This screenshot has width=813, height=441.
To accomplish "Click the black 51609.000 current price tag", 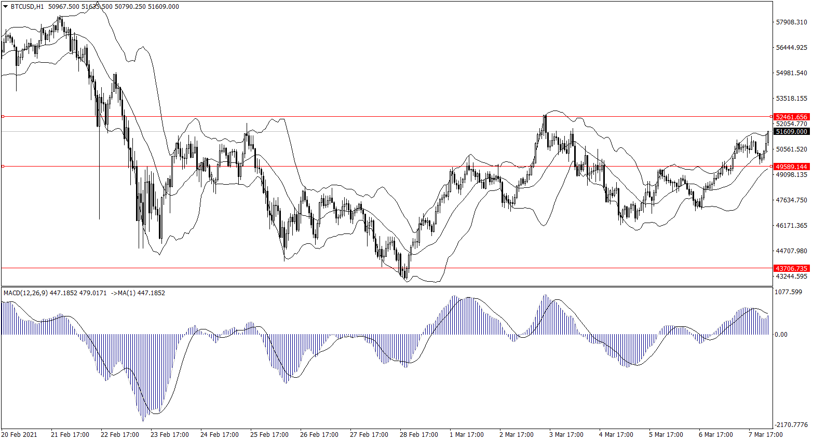I will click(x=791, y=132).
